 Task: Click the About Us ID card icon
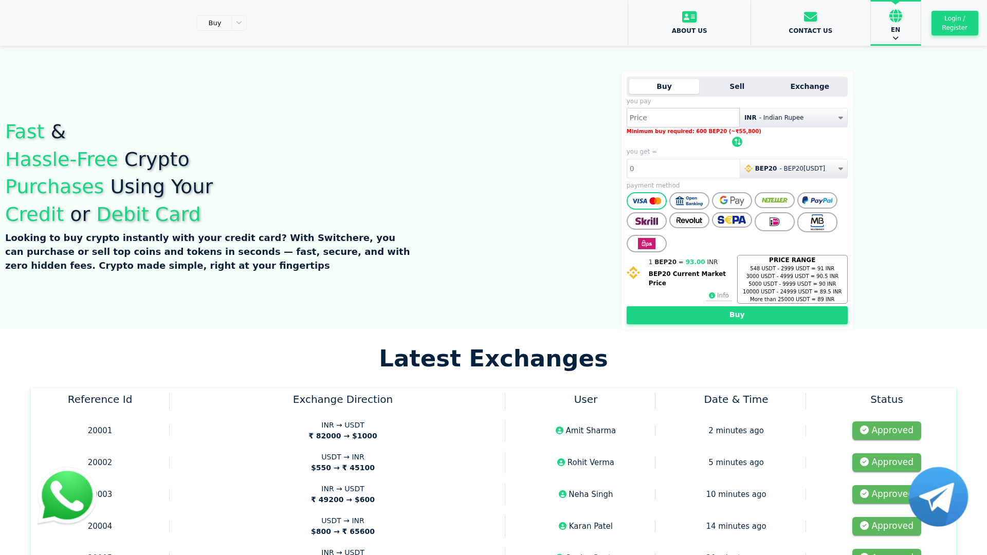point(689,17)
